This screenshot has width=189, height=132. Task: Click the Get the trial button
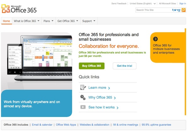tap(124, 66)
